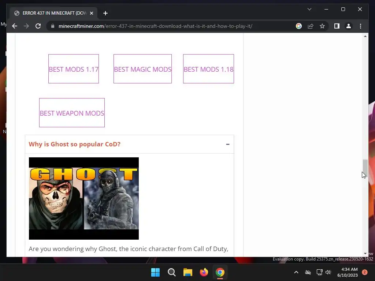This screenshot has height=281, width=375.
Task: Open Chrome's side panel
Action: point(337,26)
